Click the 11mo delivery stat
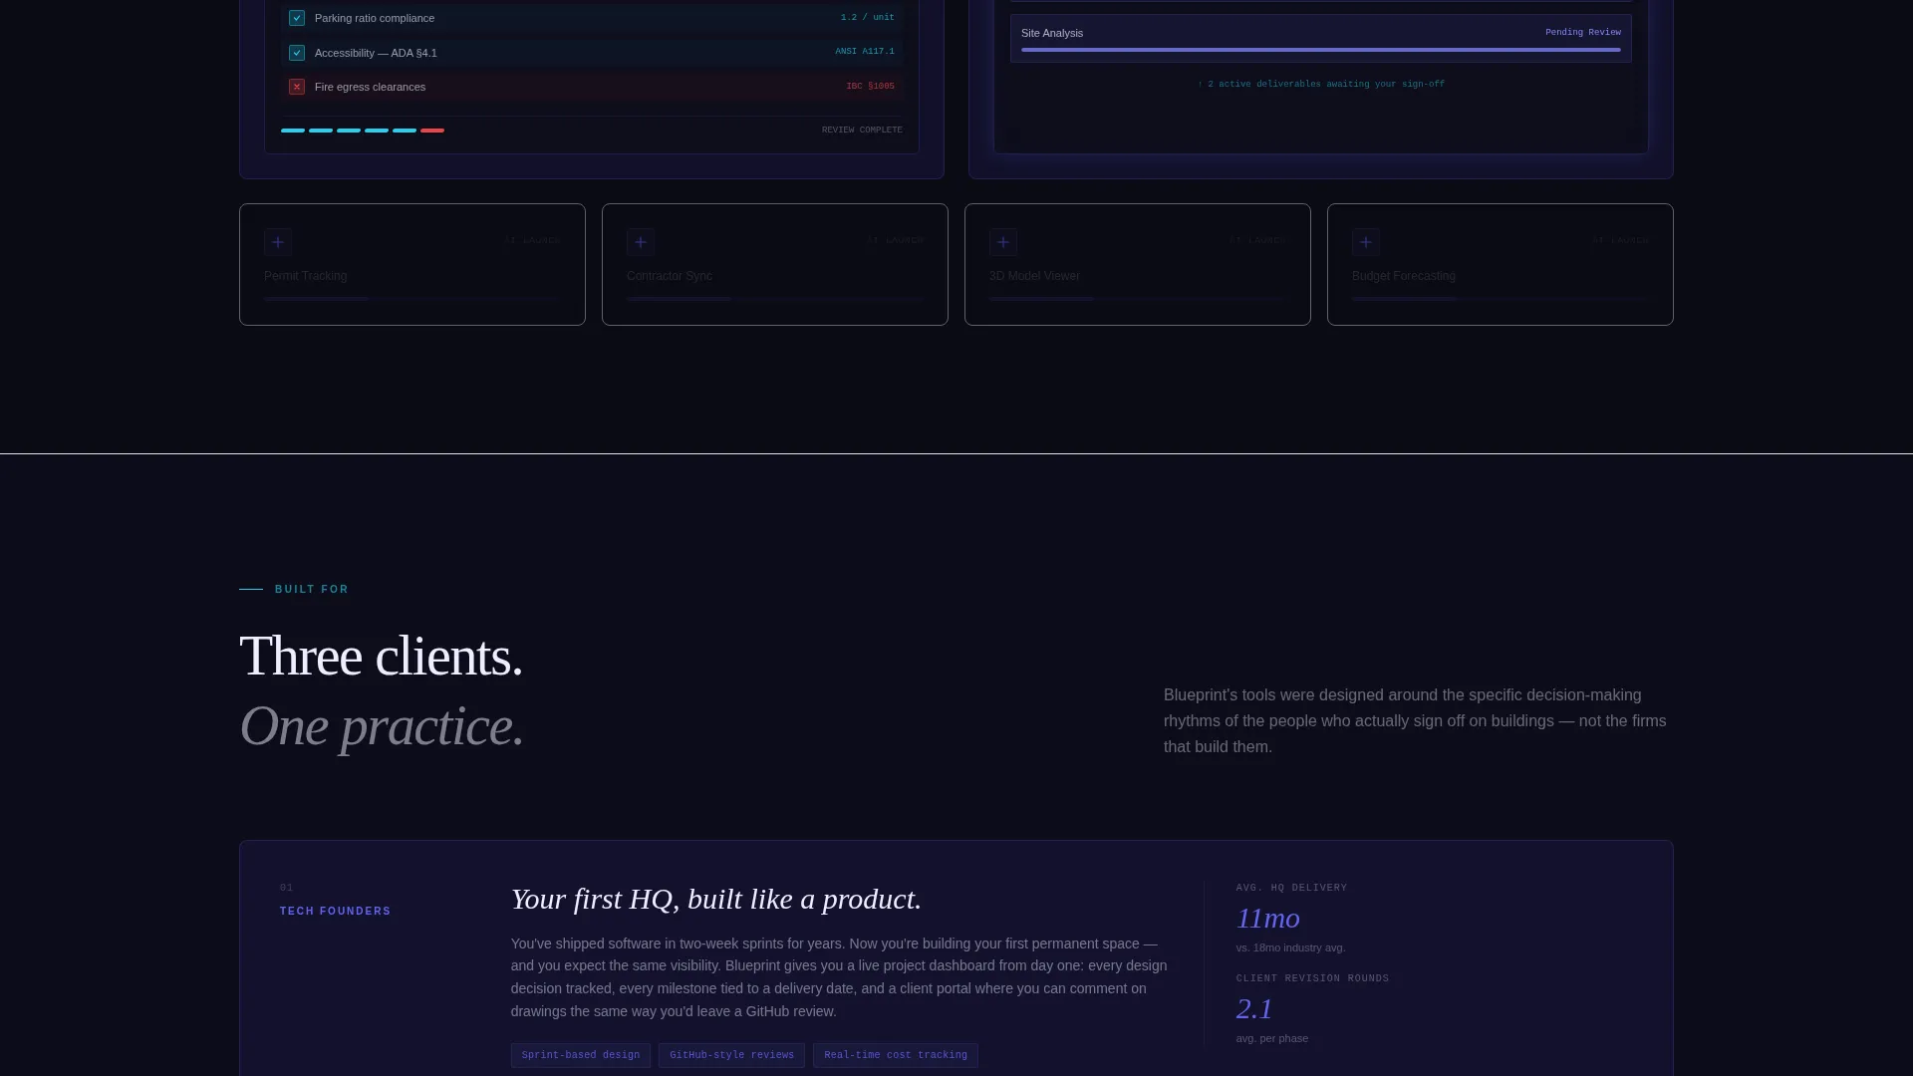The image size is (1913, 1076). click(1268, 918)
